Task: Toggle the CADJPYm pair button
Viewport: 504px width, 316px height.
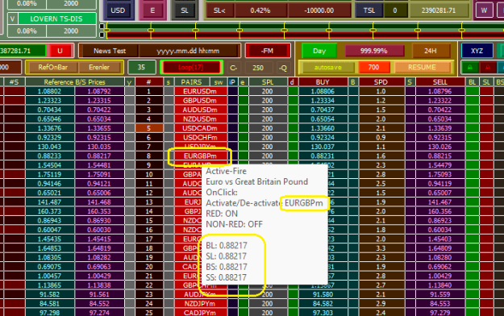Action: coord(201,313)
